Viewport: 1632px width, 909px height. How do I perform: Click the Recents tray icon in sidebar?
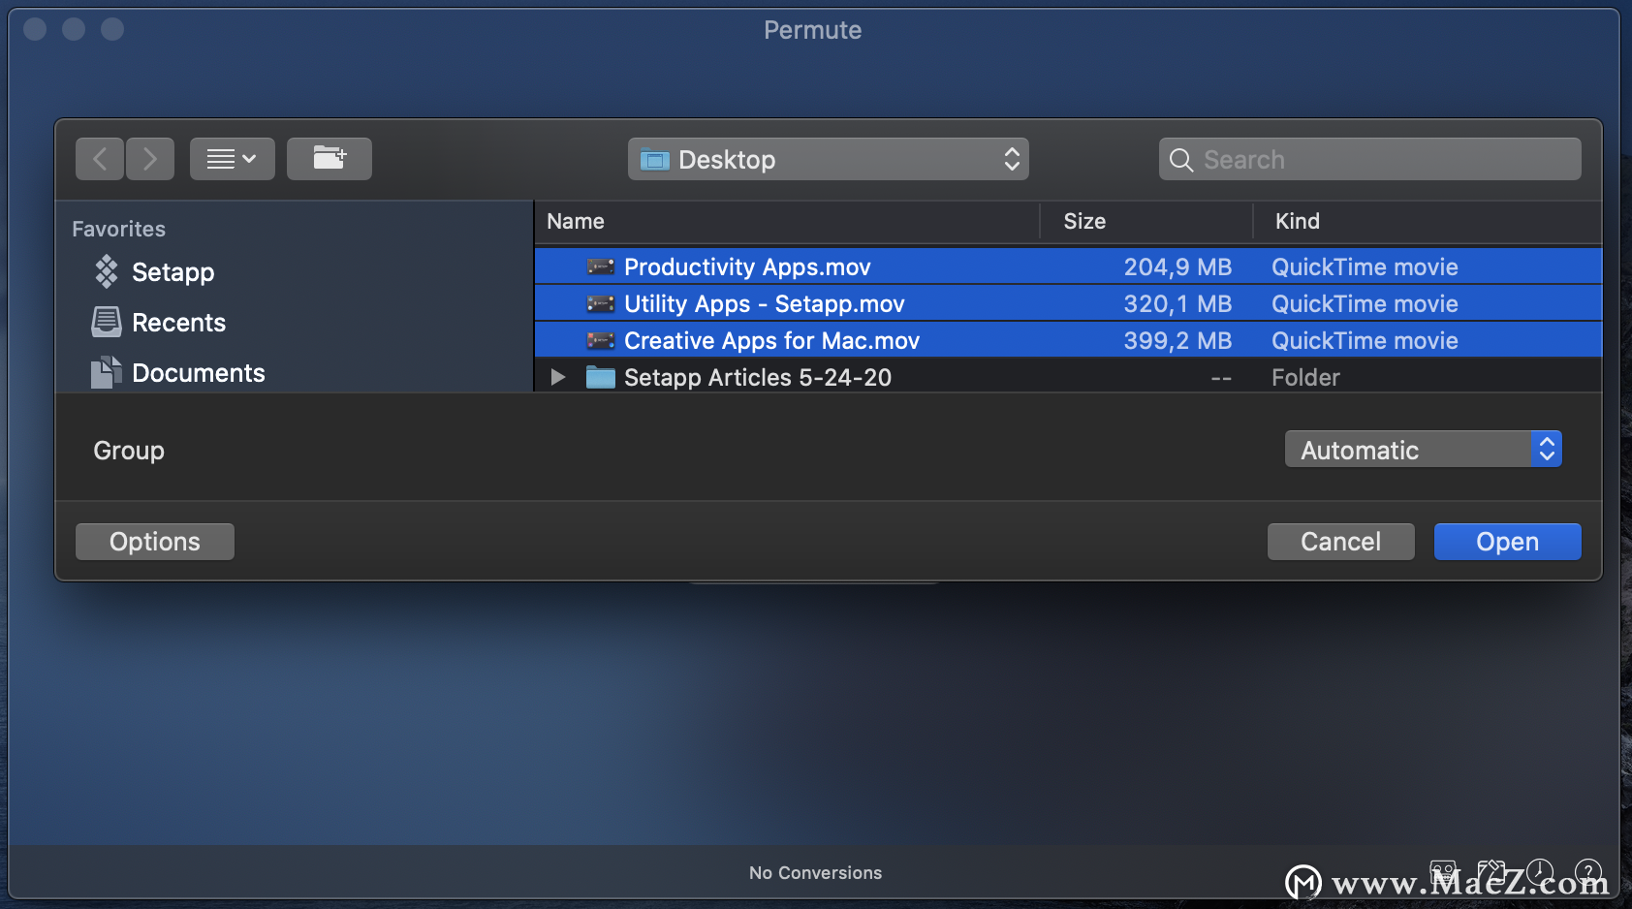107,322
